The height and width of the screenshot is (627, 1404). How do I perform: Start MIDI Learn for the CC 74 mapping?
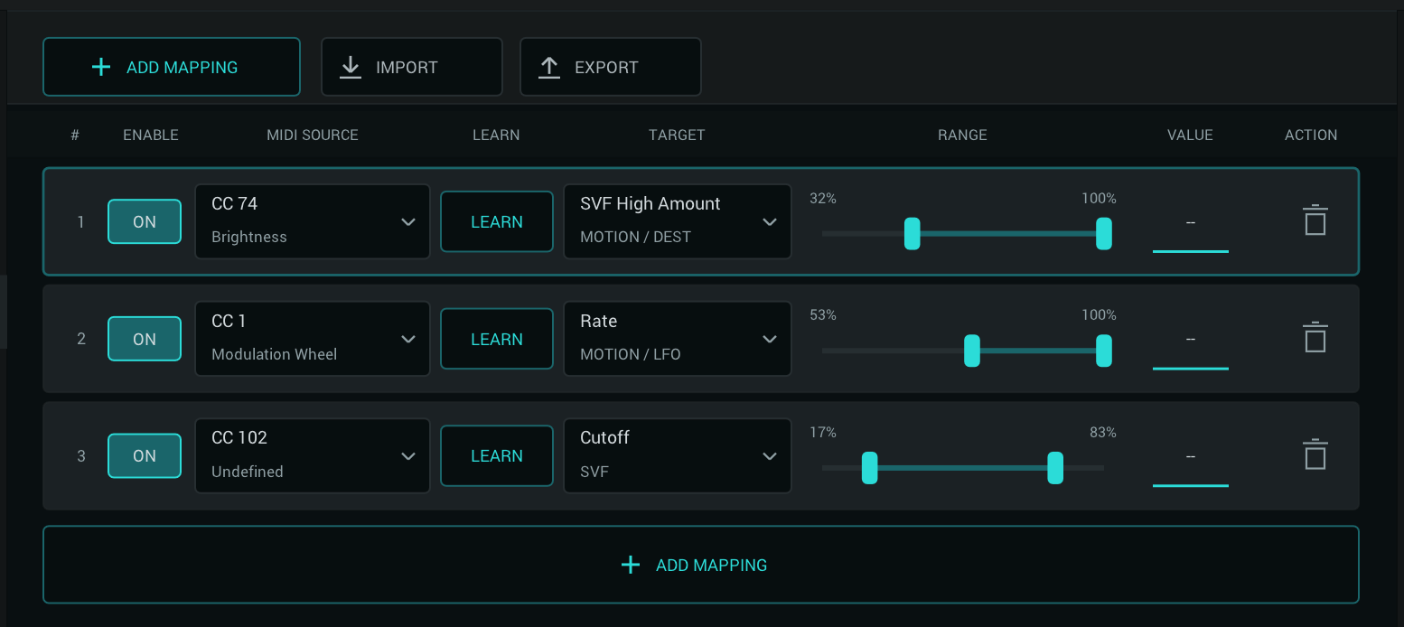497,221
